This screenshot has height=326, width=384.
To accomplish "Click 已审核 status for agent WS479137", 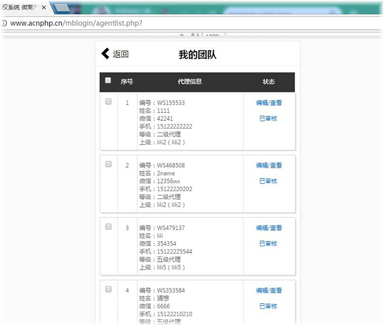I will 268,244.
